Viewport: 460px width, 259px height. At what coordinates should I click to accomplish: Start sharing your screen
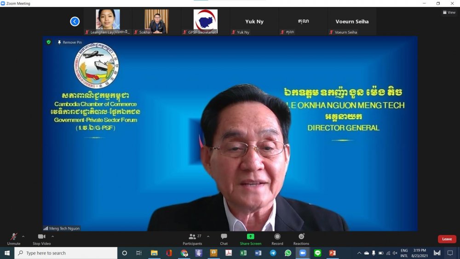point(250,238)
